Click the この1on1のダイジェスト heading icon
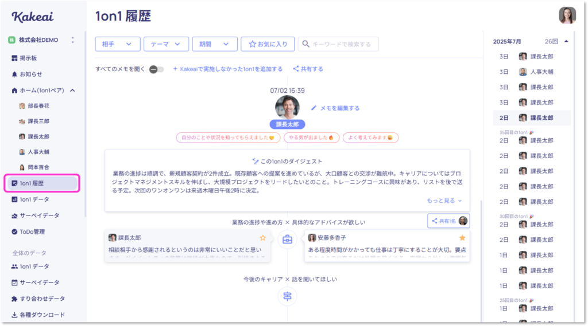Screen dimensions: 588x326 click(256, 162)
